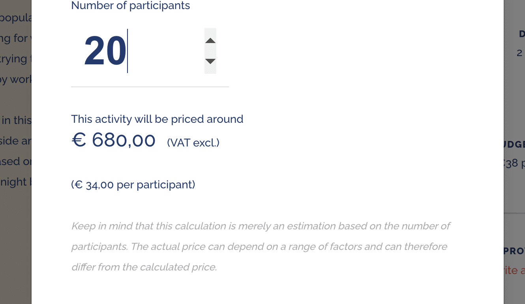Screen dimensions: 525x304
Task: Click the underline beneath the participants field
Action: pos(150,86)
